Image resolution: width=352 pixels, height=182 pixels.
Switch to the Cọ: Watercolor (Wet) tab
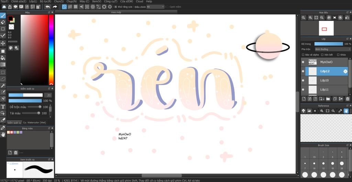[34, 123]
